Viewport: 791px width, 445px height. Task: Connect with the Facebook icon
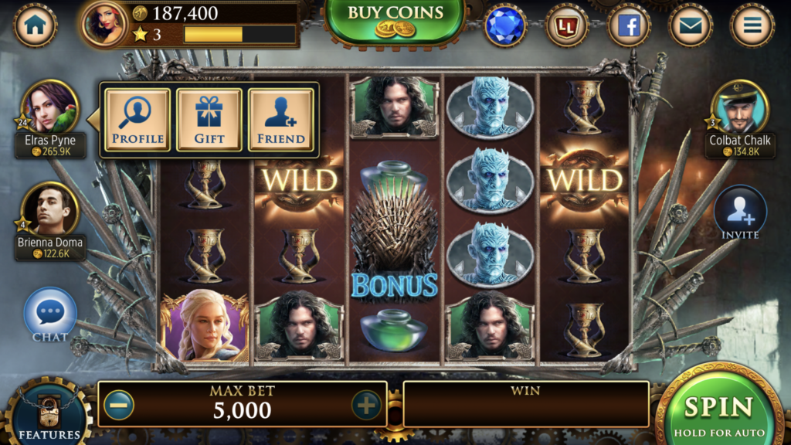(629, 25)
